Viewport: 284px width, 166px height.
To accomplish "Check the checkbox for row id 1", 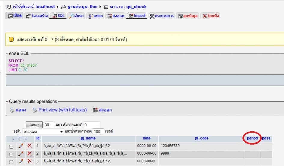I will coord(11,146).
